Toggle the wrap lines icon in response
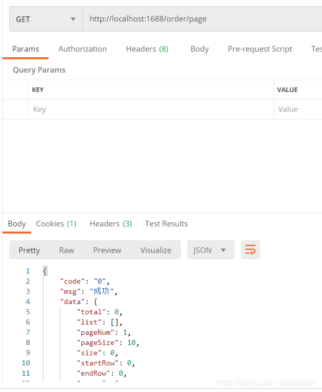Image resolution: width=322 pixels, height=392 pixels. click(250, 250)
